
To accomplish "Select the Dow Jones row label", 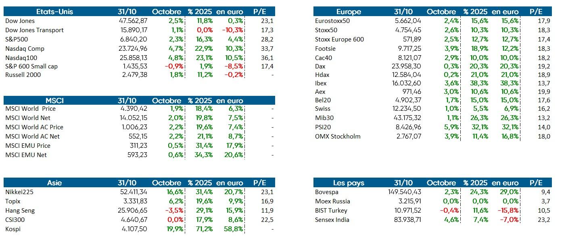I will (x=20, y=21).
